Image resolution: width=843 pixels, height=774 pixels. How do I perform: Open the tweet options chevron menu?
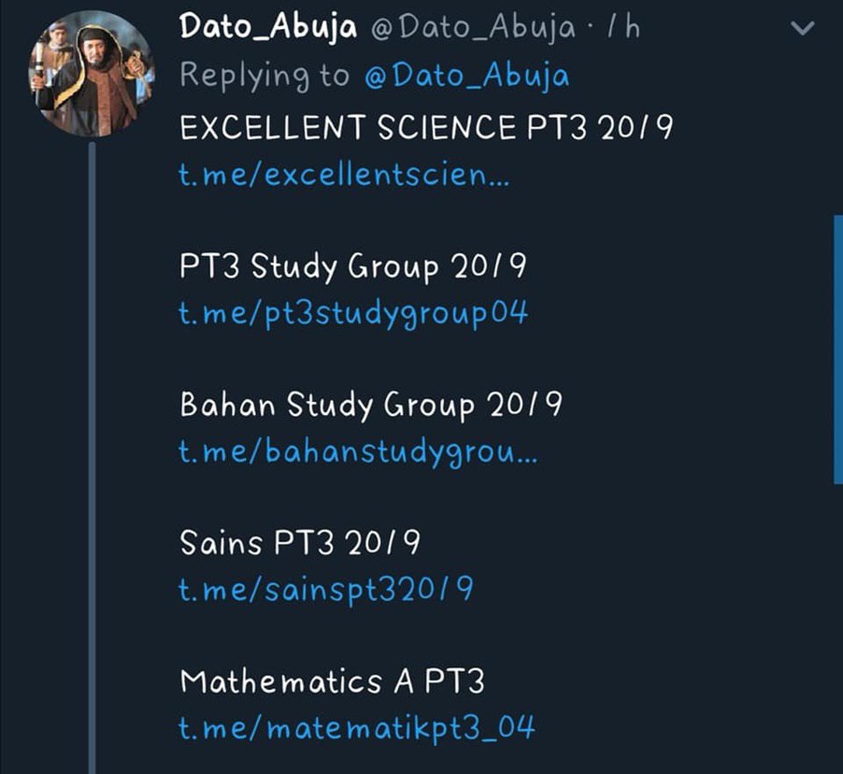[x=803, y=29]
